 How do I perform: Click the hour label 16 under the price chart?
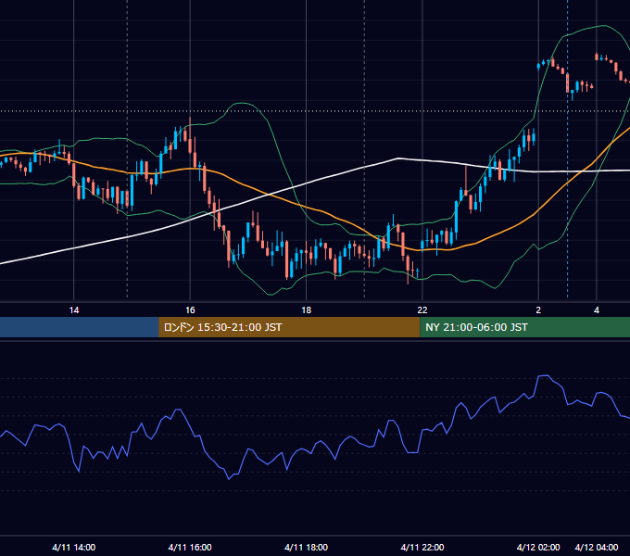click(190, 310)
